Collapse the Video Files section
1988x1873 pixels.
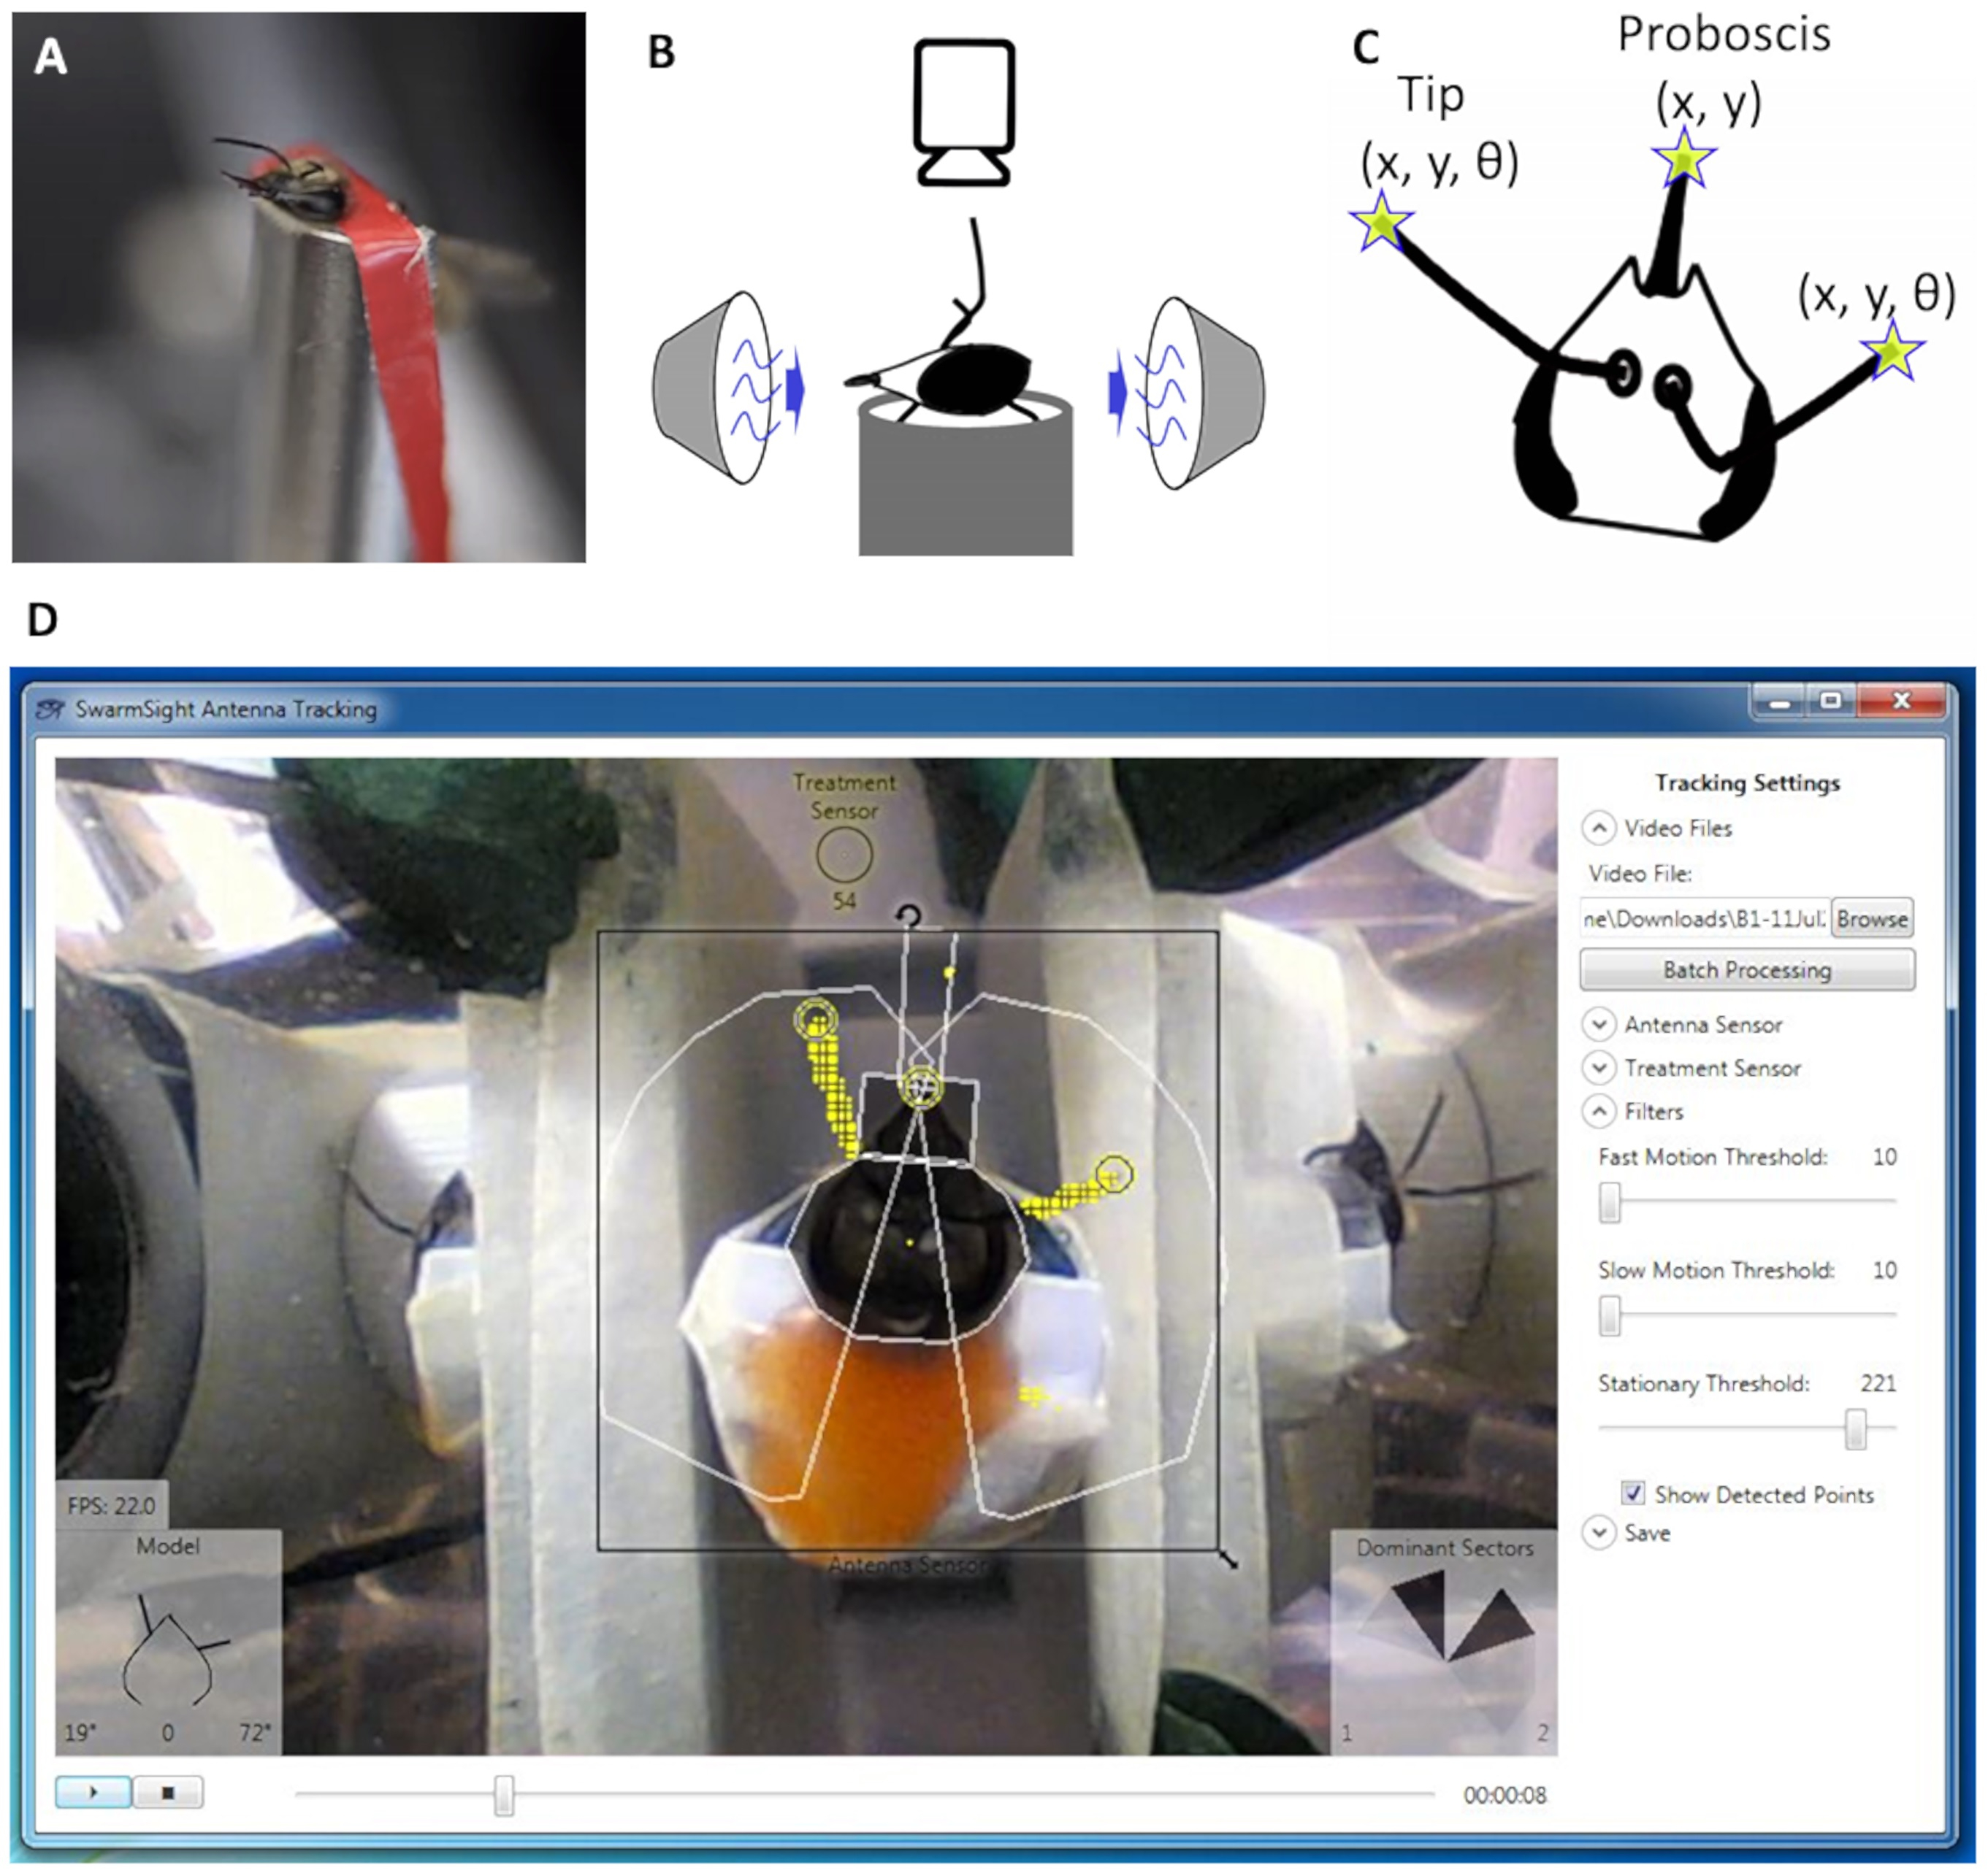click(1599, 828)
